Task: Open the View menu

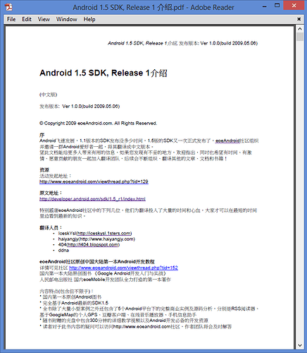Action: tap(44, 19)
